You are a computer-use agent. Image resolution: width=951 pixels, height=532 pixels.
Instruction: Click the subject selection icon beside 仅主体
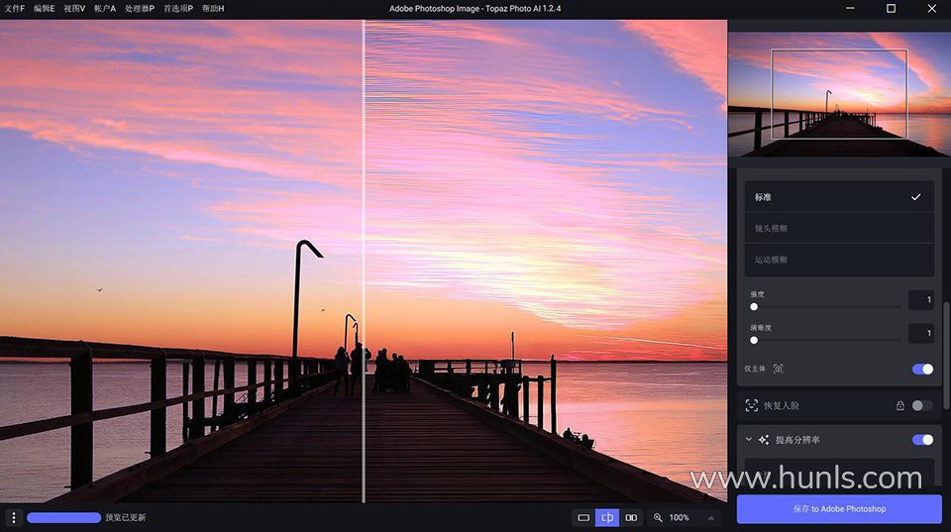pyautogui.click(x=779, y=369)
